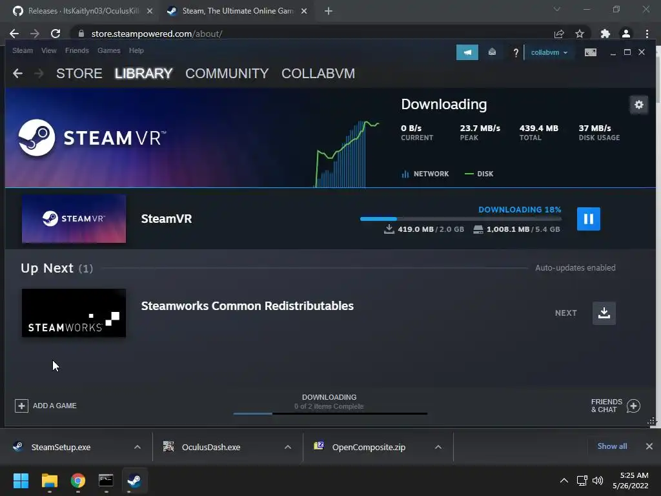Open Chrome tab search chevron

(x=557, y=9)
